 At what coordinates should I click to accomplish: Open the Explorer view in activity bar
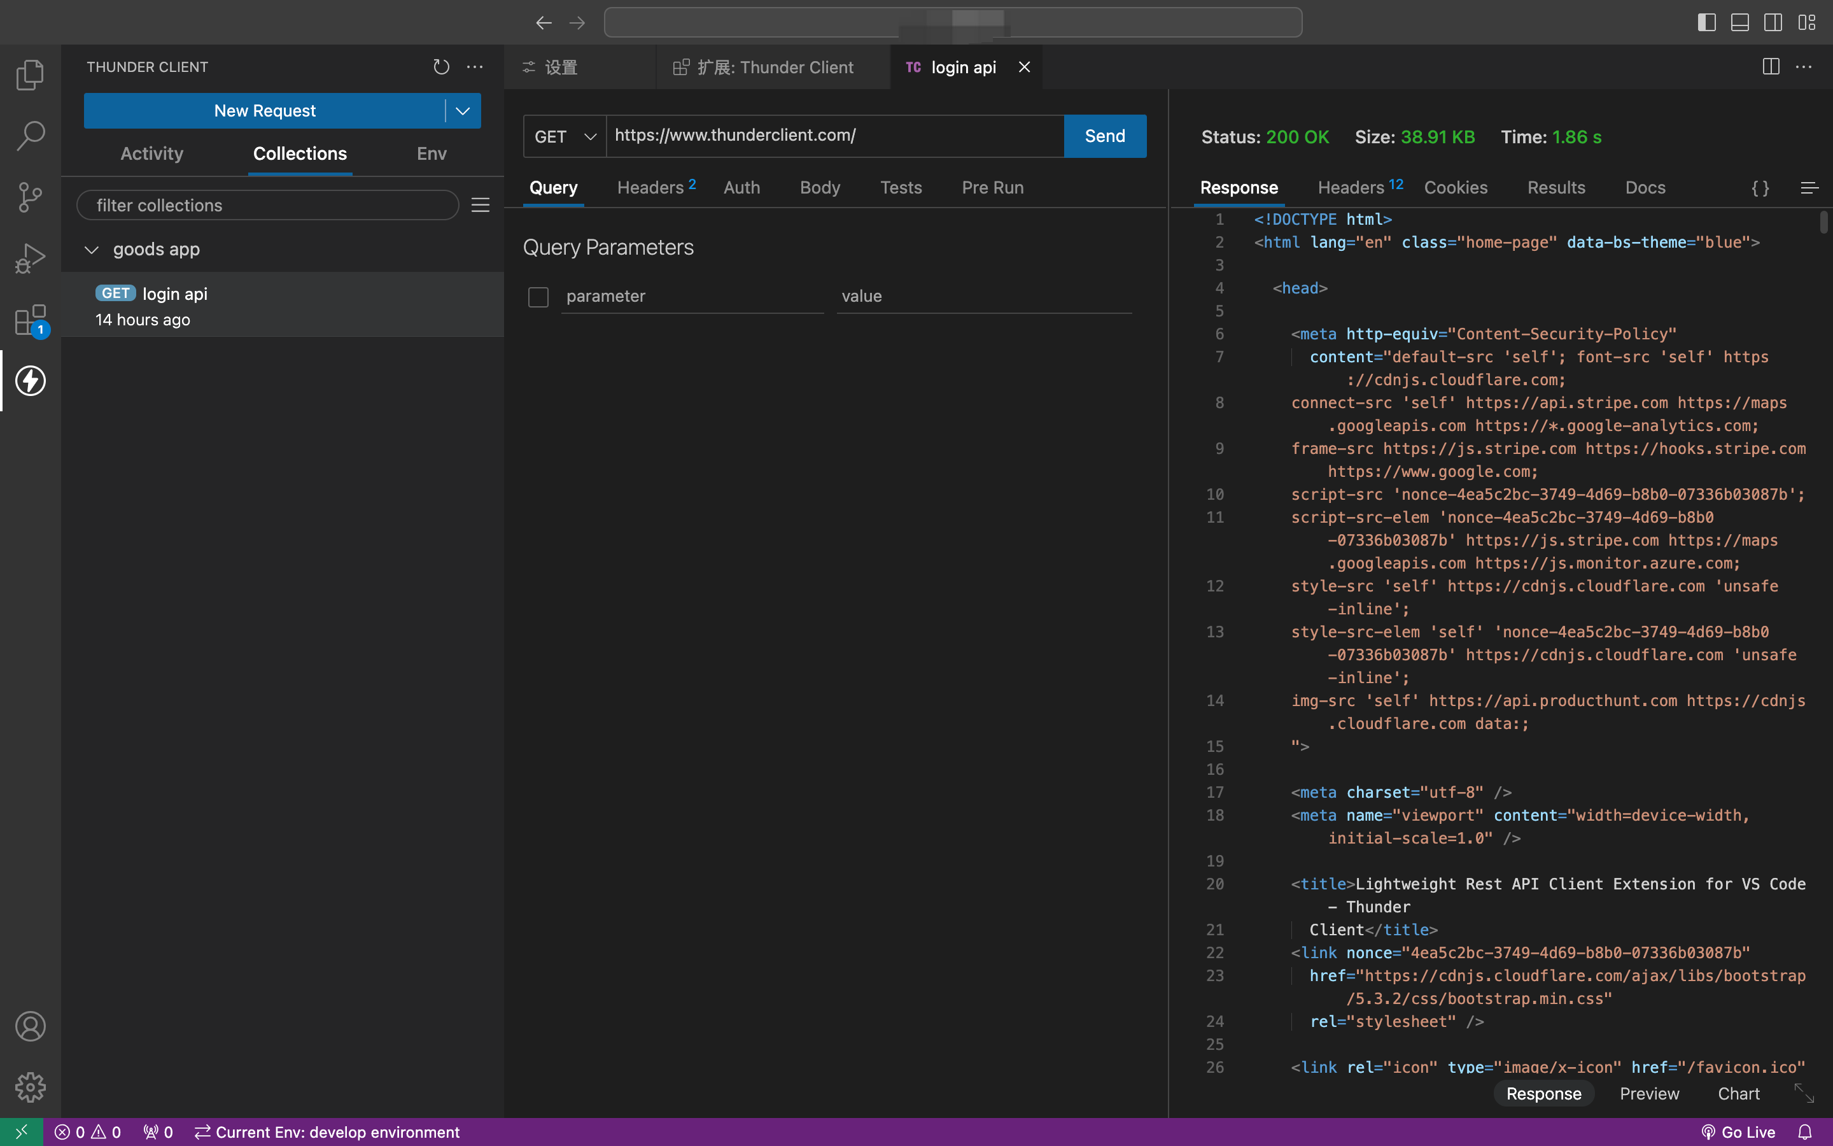click(x=31, y=74)
